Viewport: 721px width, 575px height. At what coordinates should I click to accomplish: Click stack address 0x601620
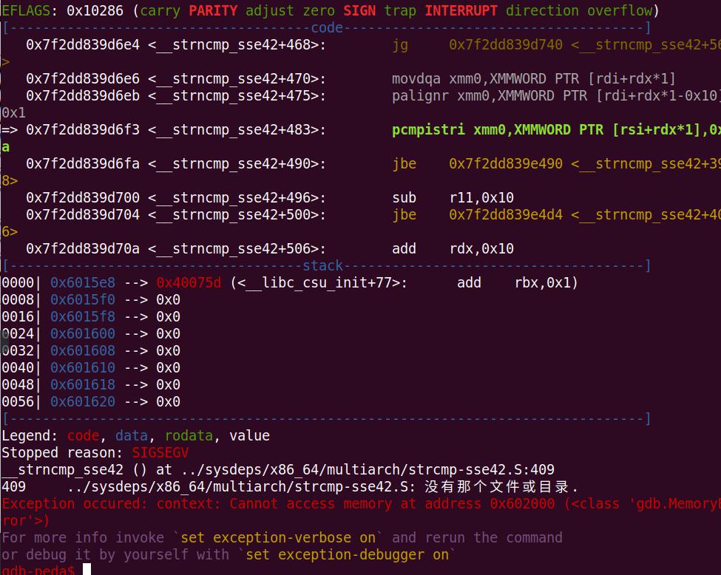tap(83, 402)
